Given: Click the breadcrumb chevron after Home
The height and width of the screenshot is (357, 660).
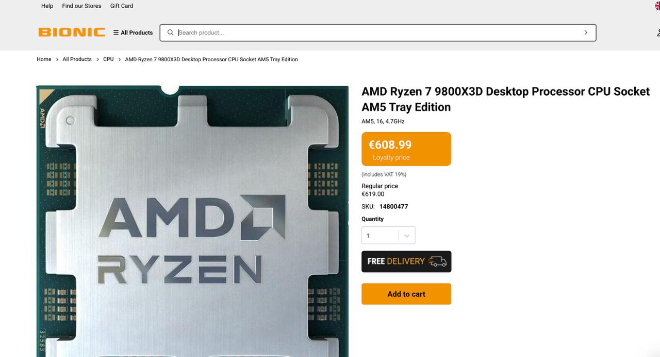Looking at the screenshot, I should point(57,60).
